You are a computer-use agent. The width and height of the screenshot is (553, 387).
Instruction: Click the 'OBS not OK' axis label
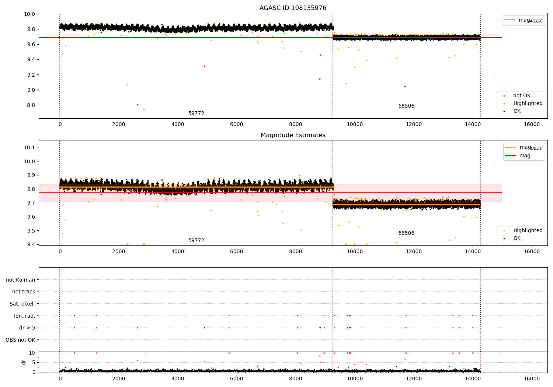[21, 340]
